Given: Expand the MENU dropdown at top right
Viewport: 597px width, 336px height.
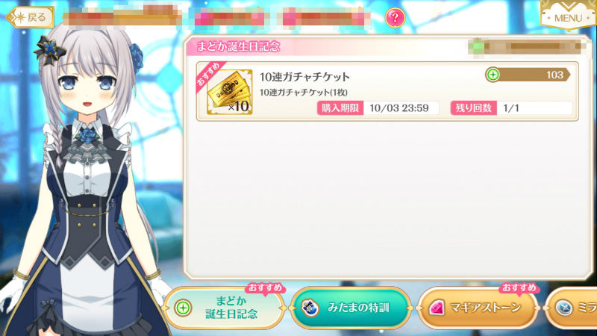Looking at the screenshot, I should 568,15.
